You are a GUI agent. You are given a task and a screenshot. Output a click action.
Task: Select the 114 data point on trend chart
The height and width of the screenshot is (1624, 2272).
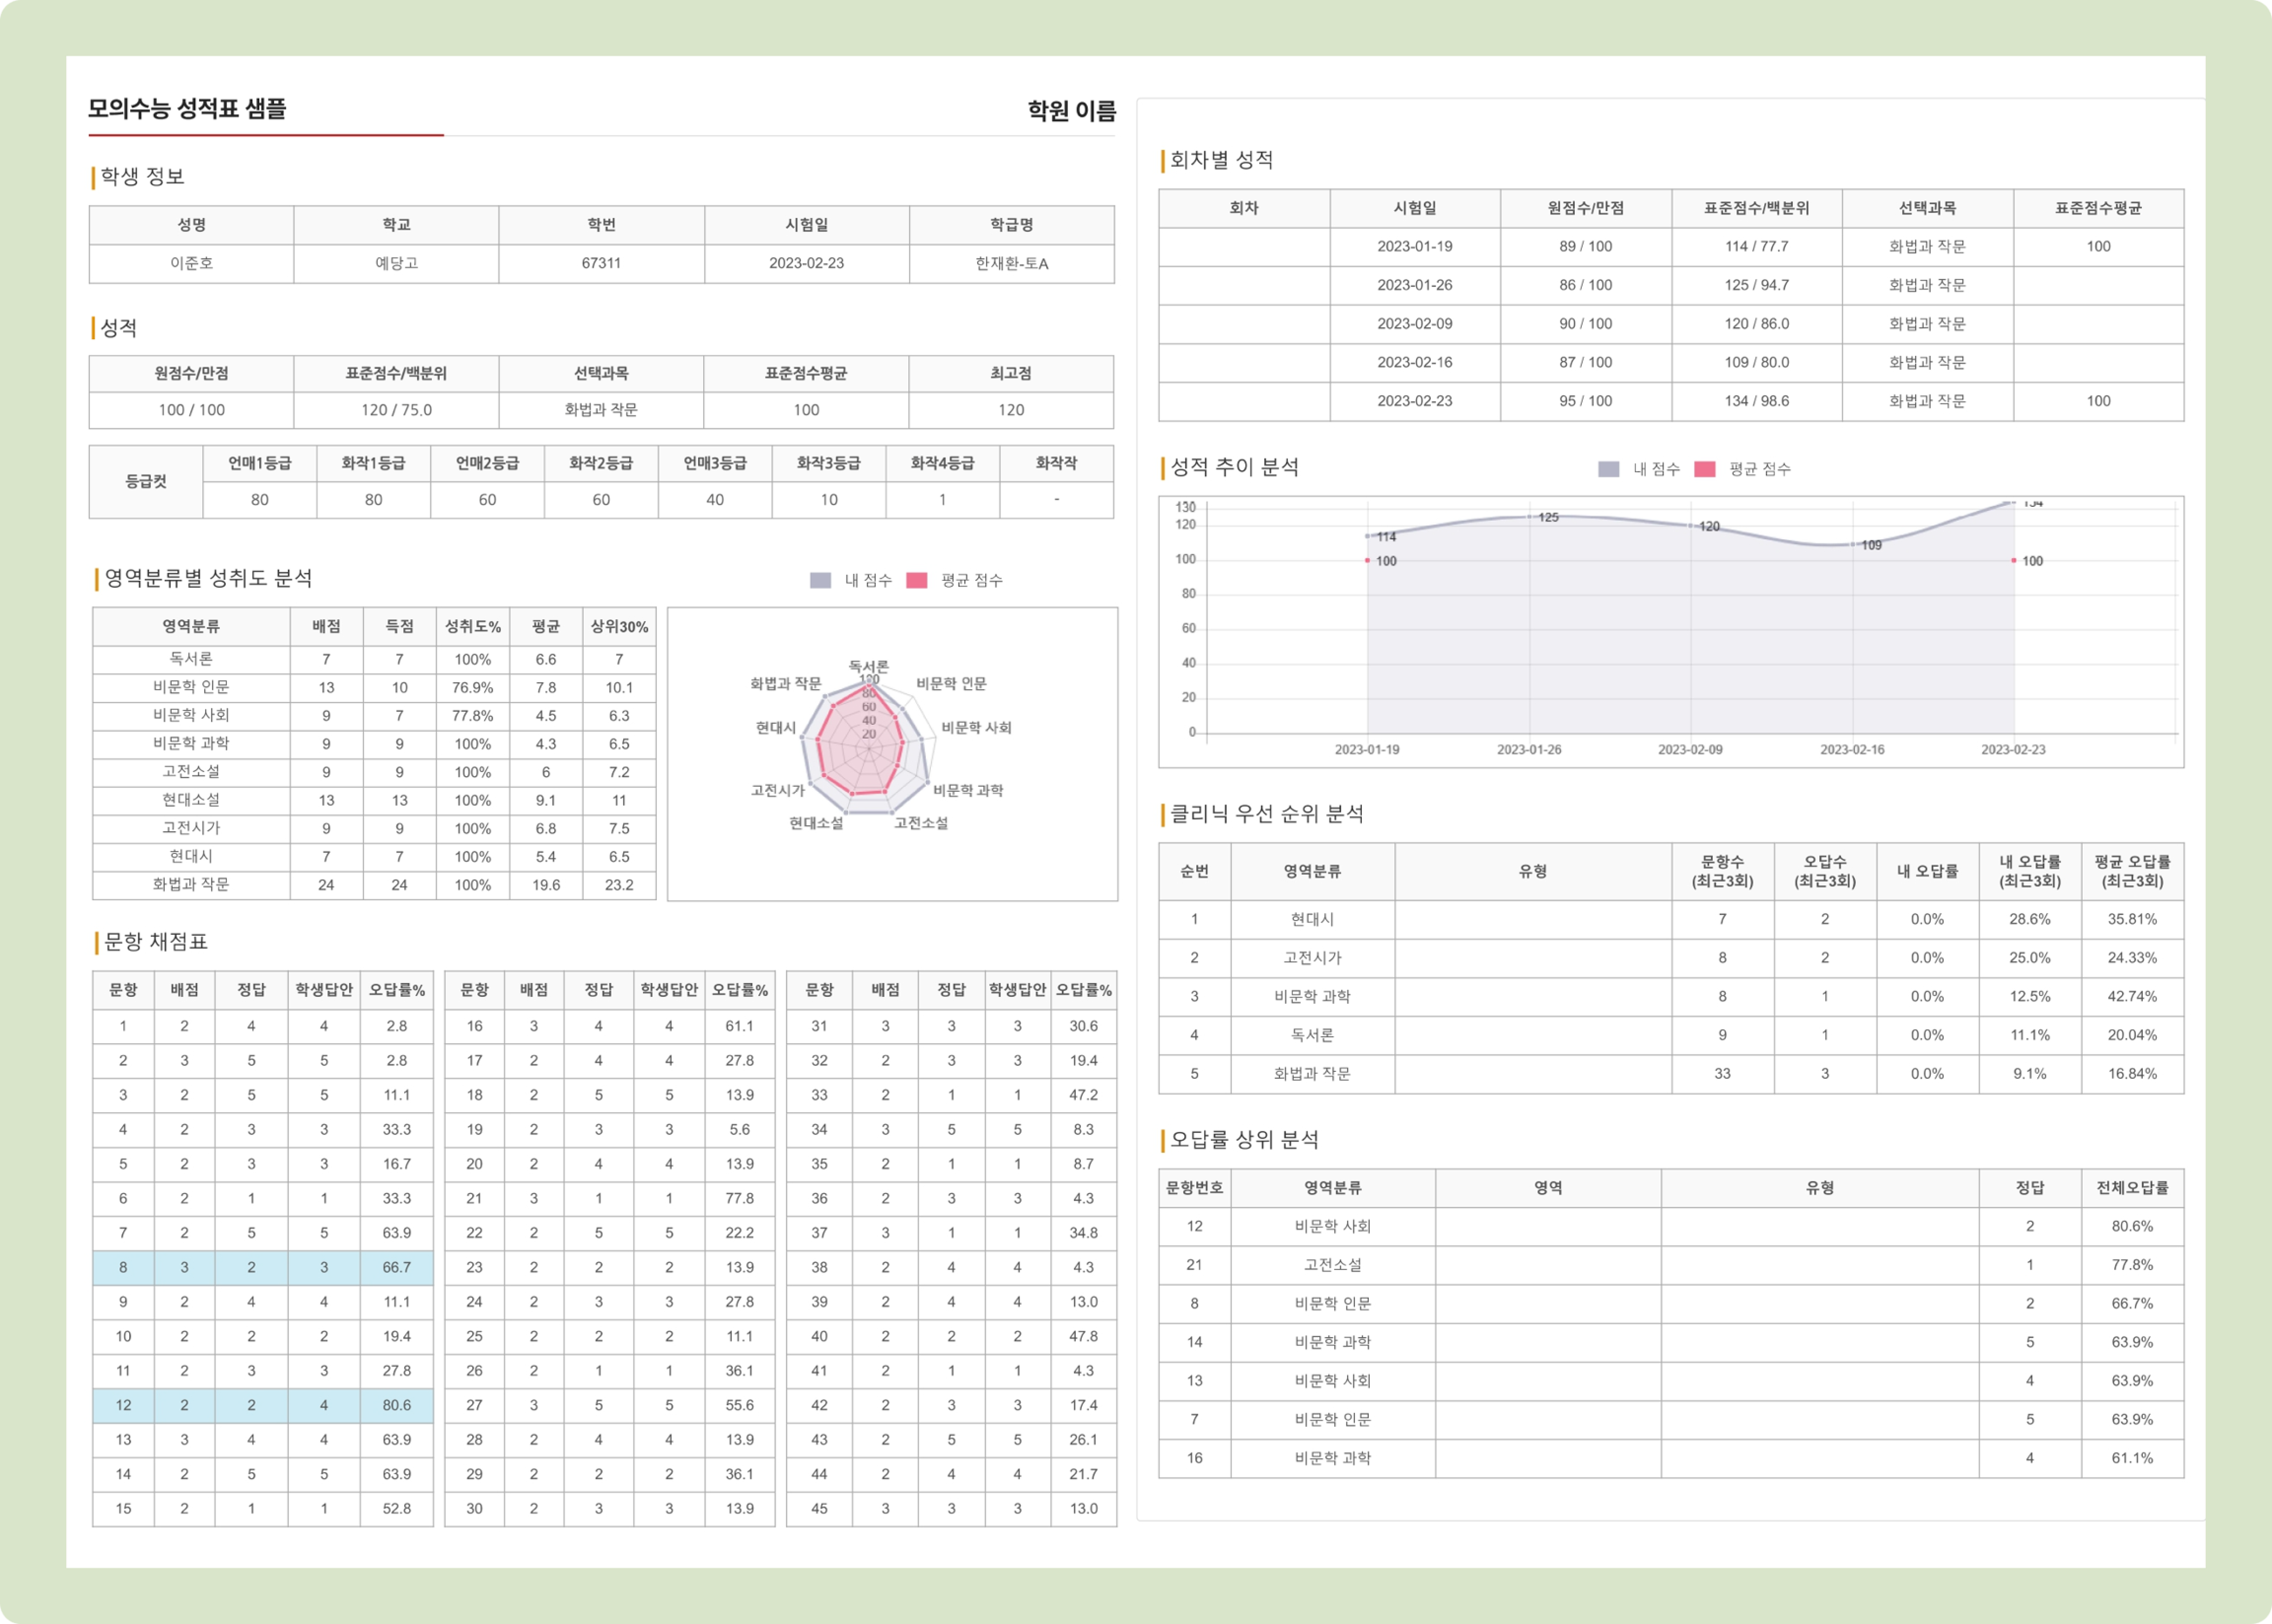click(x=1367, y=536)
